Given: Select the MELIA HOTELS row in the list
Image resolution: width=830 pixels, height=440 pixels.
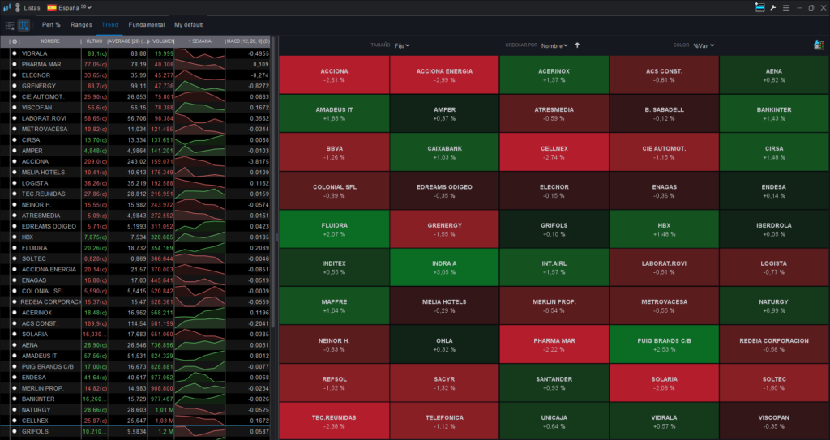Looking at the screenshot, I should (x=135, y=172).
